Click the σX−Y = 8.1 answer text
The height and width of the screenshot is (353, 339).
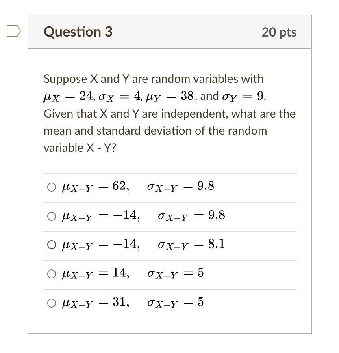point(191,245)
